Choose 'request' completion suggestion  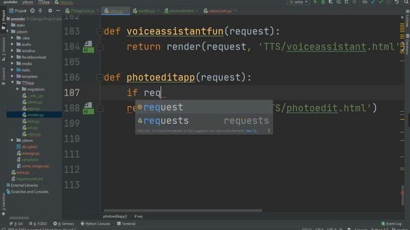pos(204,107)
